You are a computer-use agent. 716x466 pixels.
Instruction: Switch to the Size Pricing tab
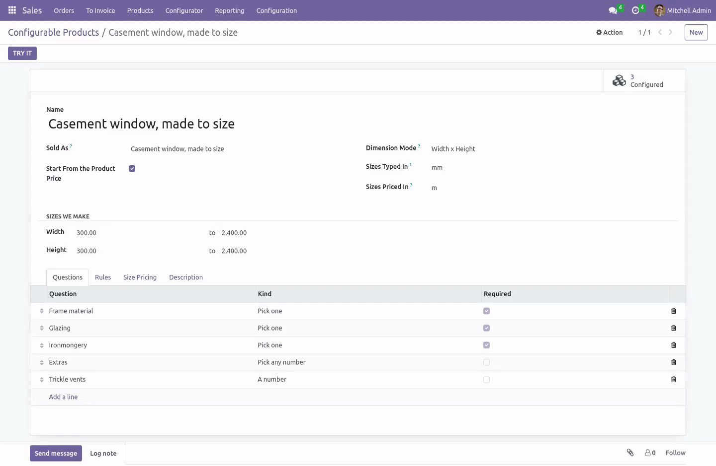pos(140,277)
